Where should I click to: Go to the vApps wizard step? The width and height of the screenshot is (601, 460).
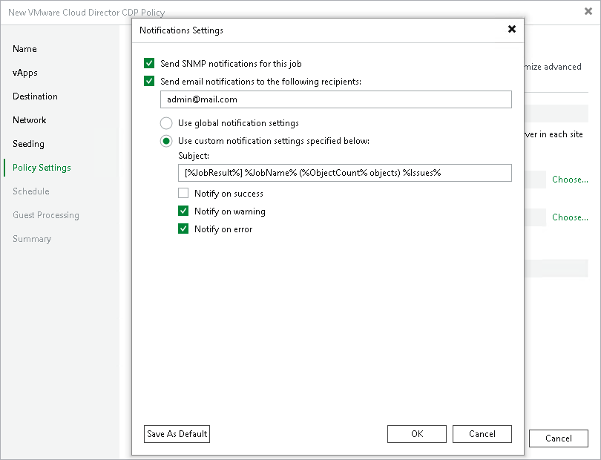[x=25, y=73]
